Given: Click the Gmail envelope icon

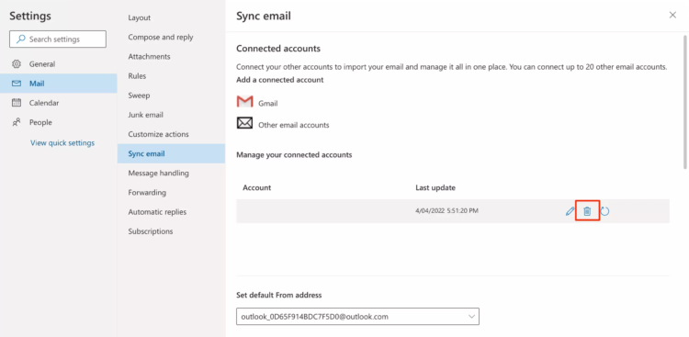Looking at the screenshot, I should pos(244,102).
